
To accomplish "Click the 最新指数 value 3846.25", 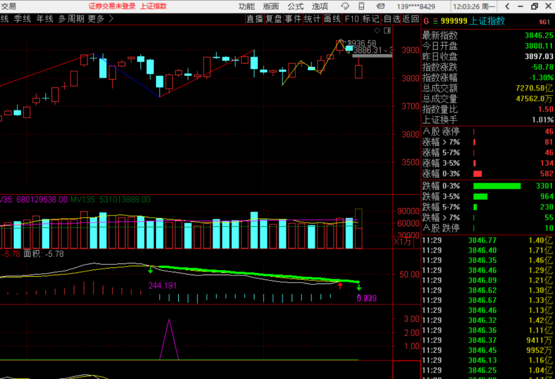I will 539,35.
